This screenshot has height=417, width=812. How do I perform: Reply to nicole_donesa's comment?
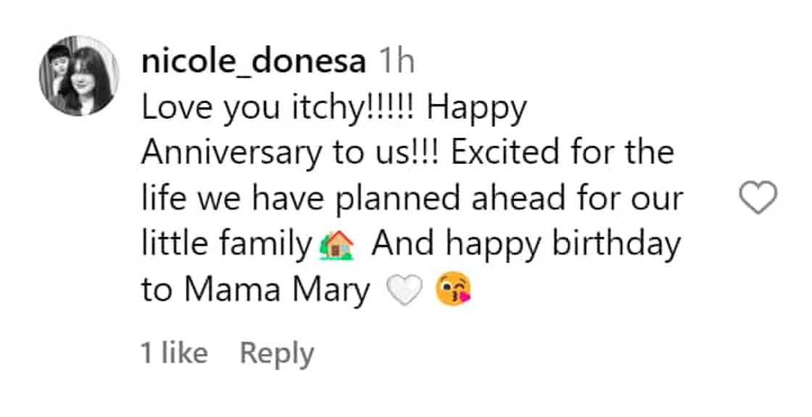(277, 353)
